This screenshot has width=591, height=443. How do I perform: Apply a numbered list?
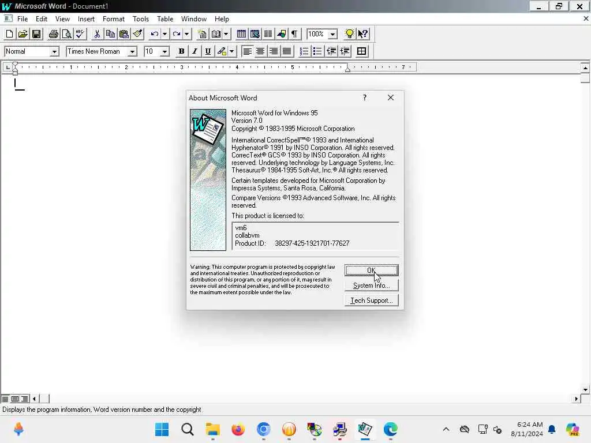click(x=304, y=51)
